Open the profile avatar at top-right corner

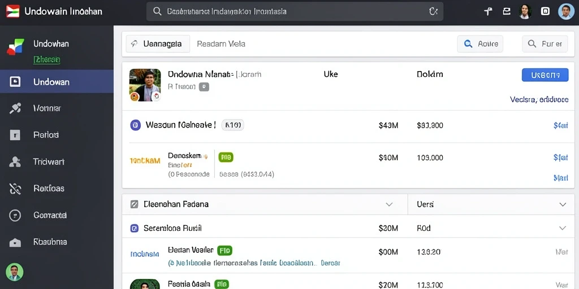coord(565,11)
